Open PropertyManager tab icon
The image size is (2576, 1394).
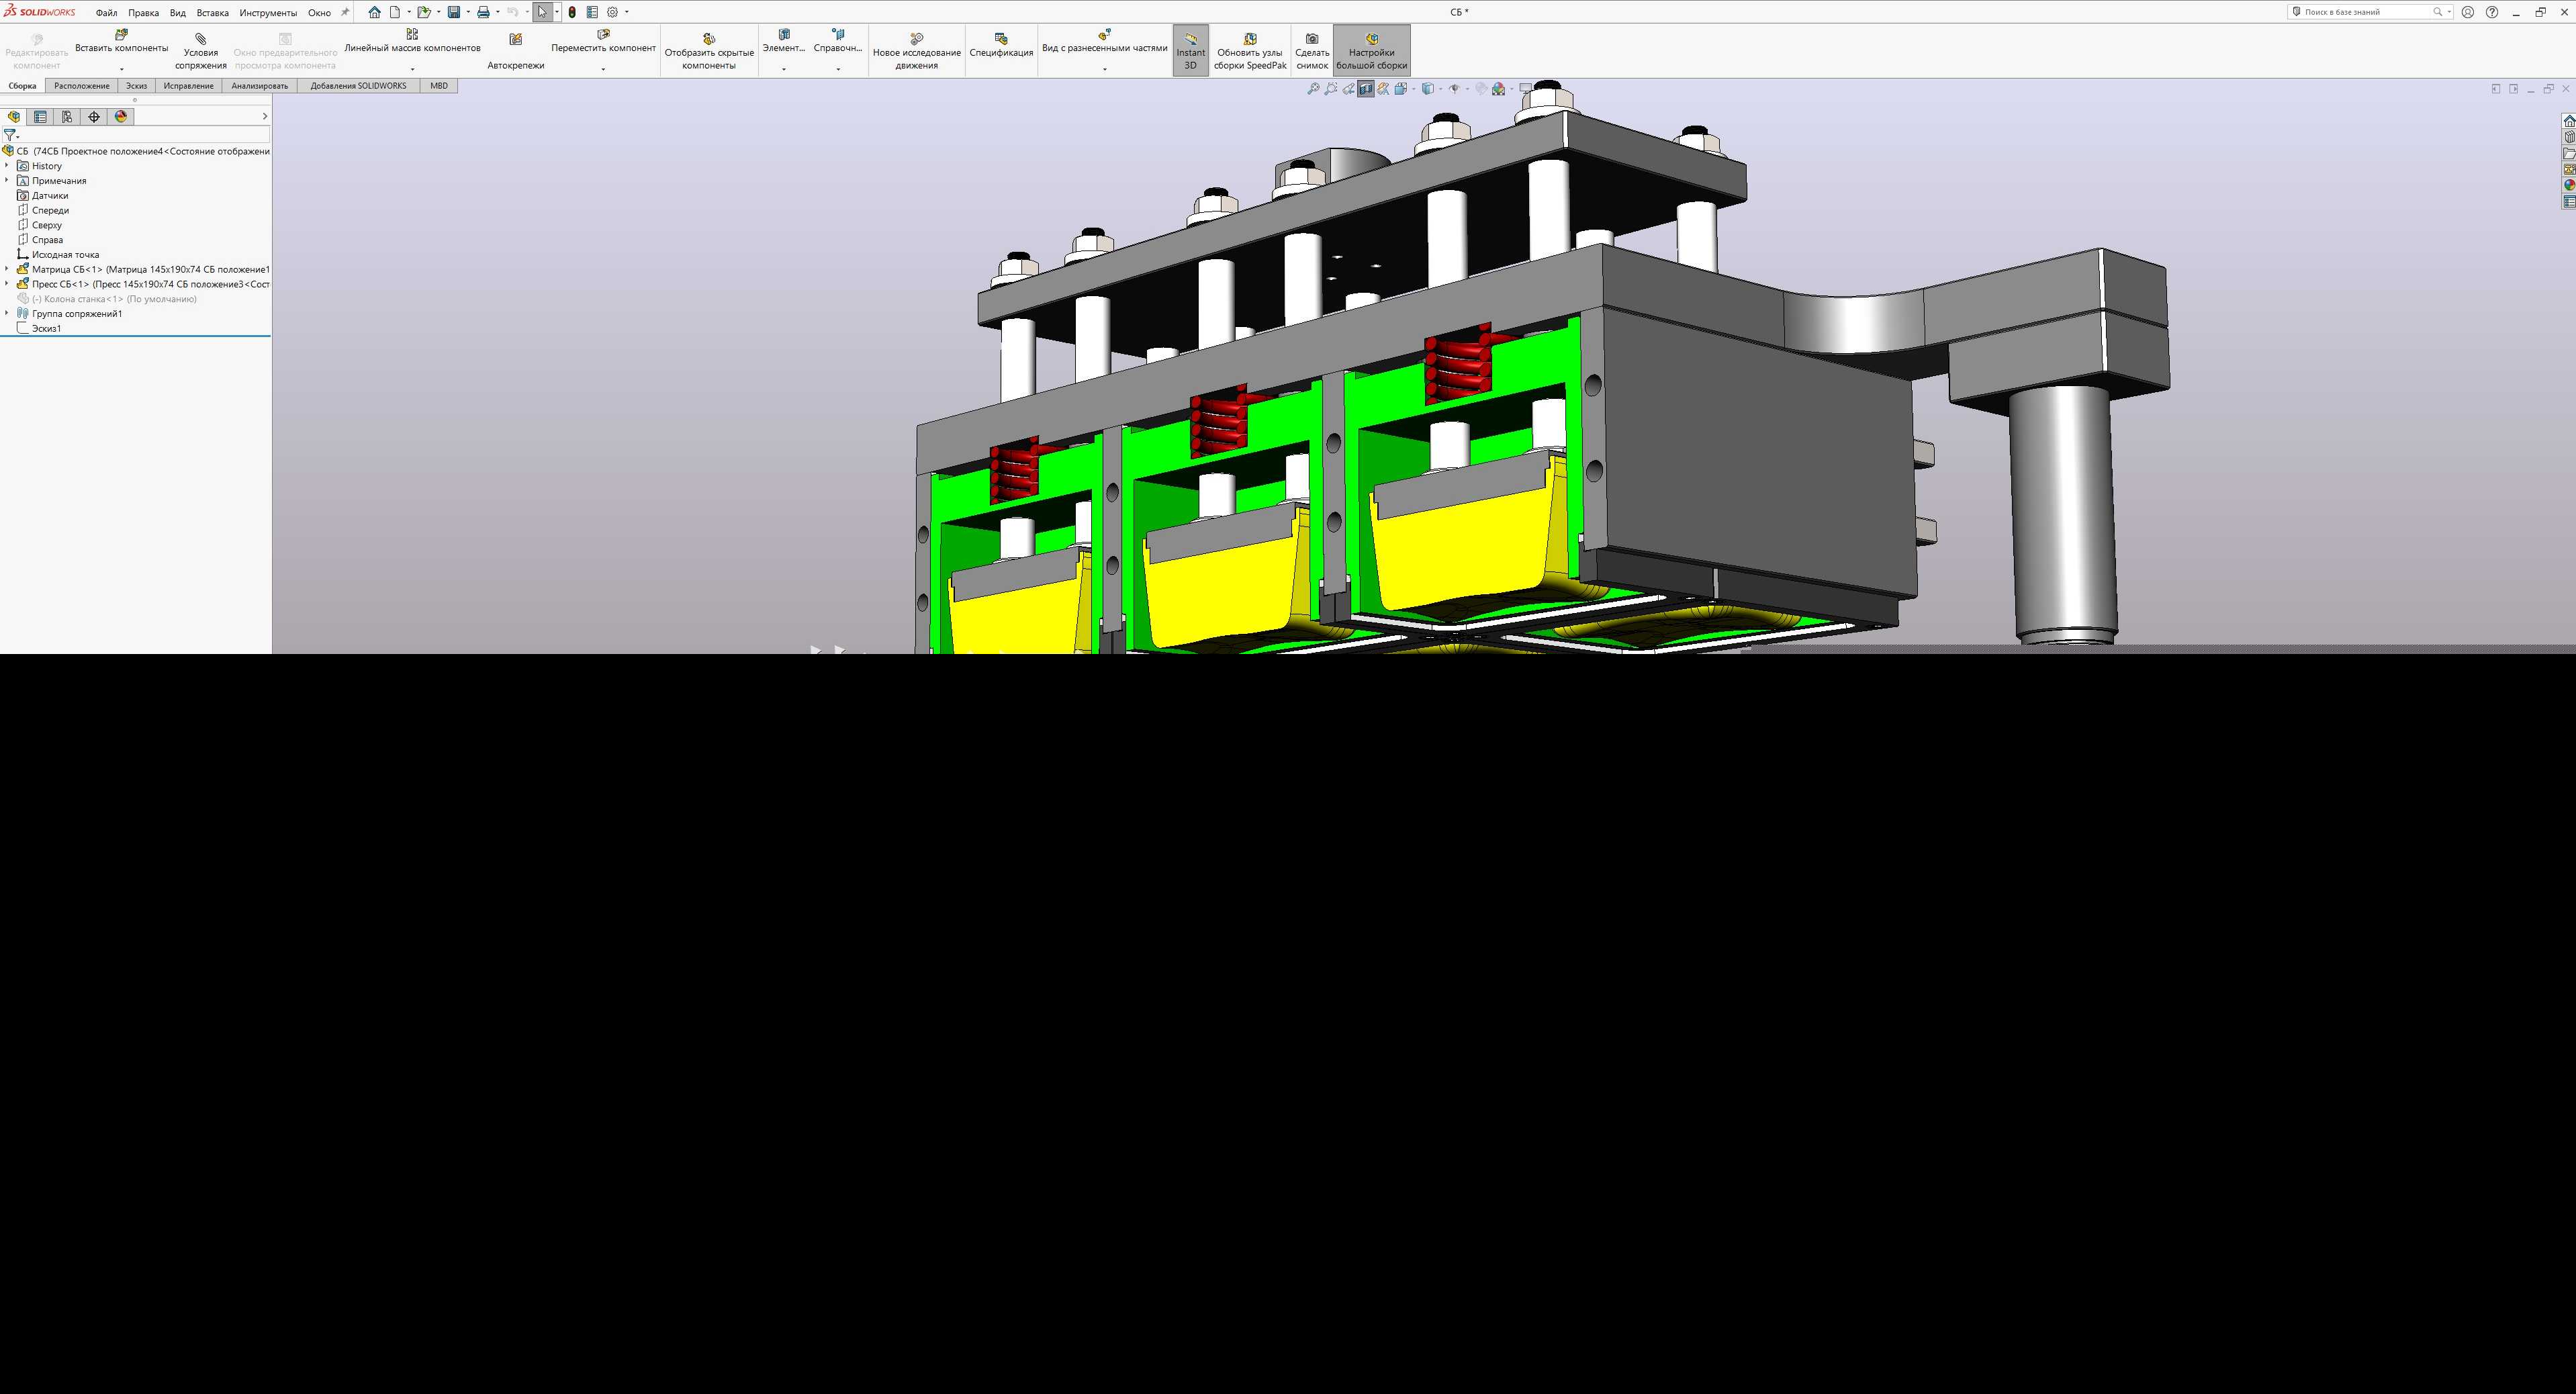coord(40,117)
